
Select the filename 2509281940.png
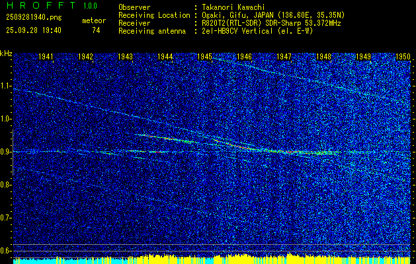34,18
